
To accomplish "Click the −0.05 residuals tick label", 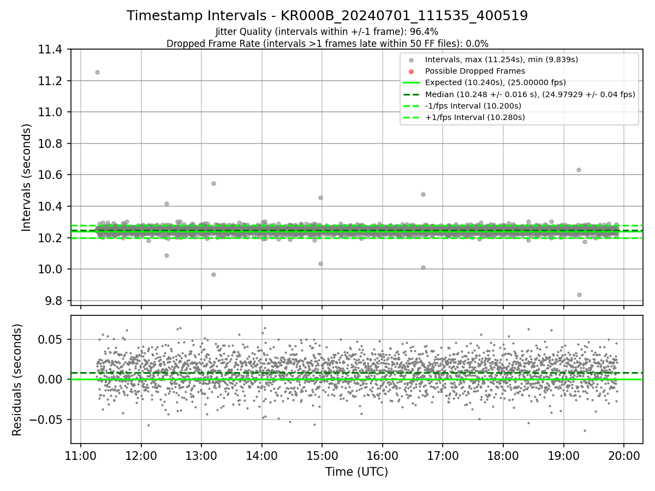I will pyautogui.click(x=46, y=420).
